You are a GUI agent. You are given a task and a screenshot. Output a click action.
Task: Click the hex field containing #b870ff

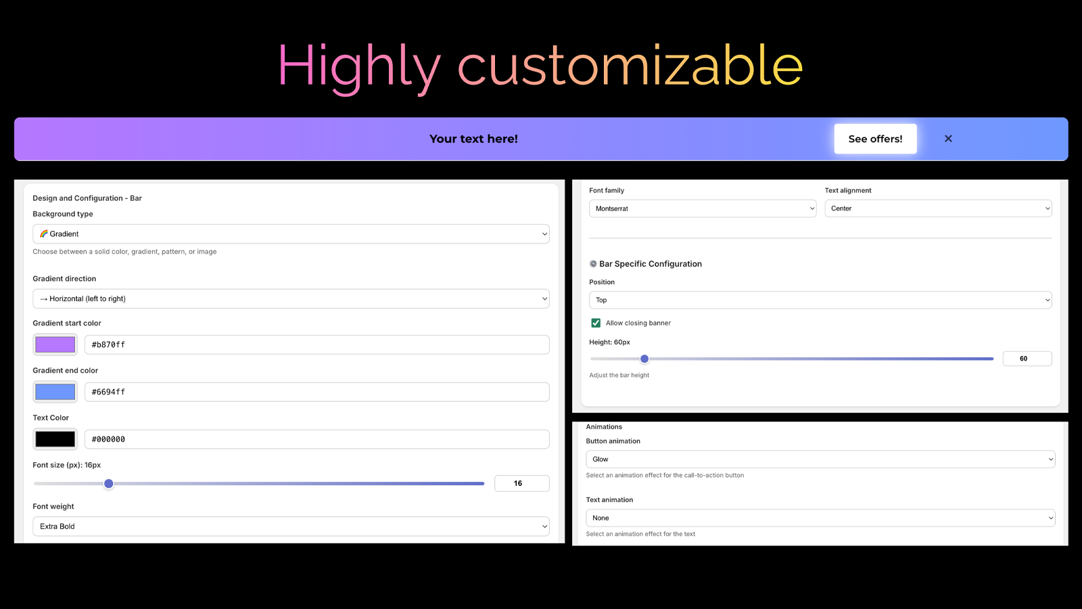[316, 344]
